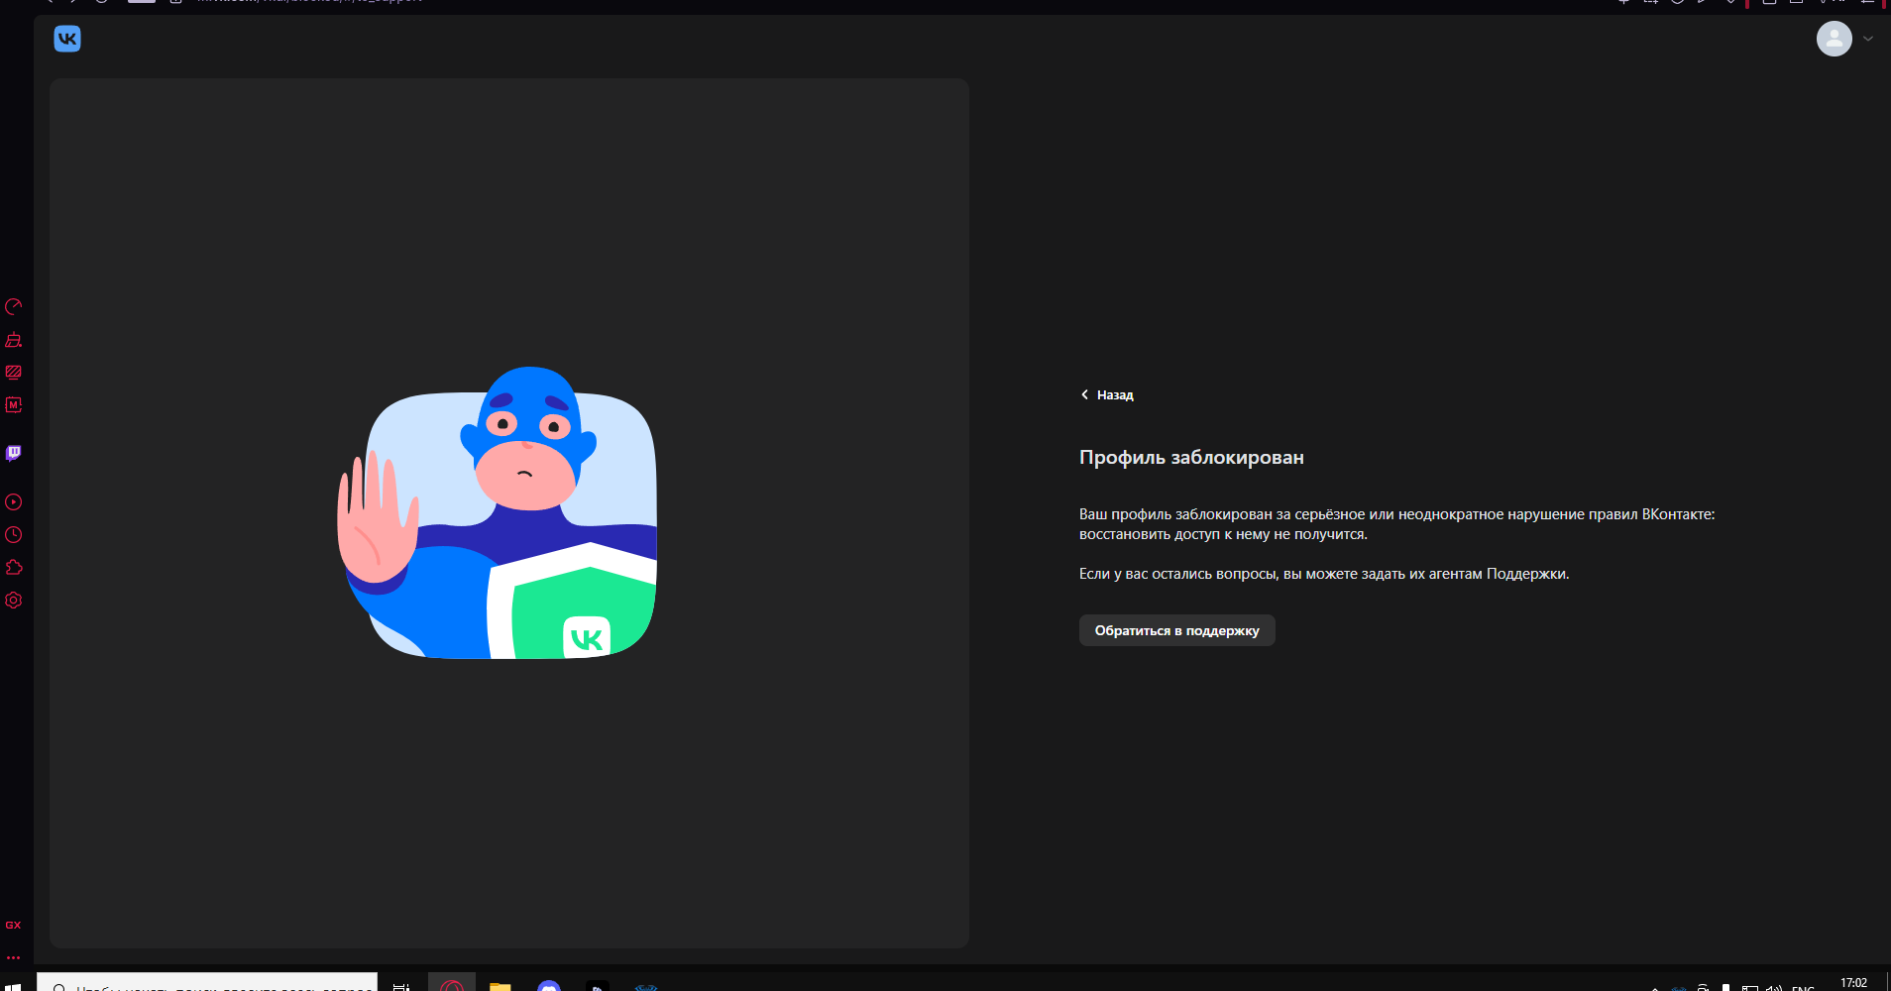Open Twitch panel in the sidebar
Image resolution: width=1891 pixels, height=991 pixels.
tap(14, 453)
